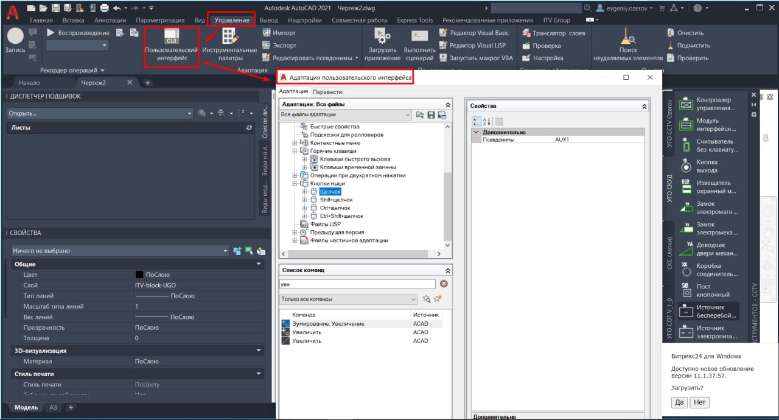Expand Рекордер операций panel
The width and height of the screenshot is (779, 420).
pos(72,71)
